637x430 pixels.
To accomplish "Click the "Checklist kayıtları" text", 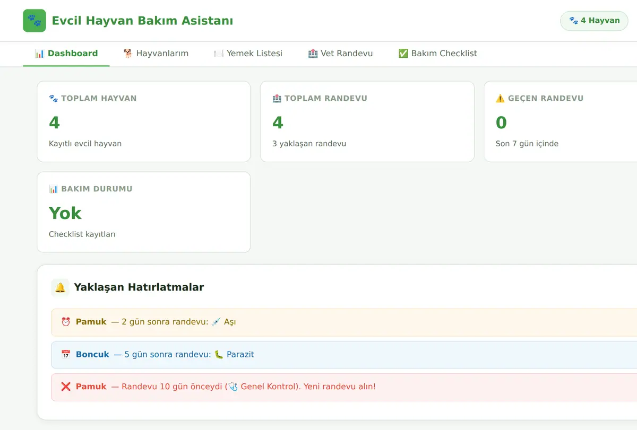I will (82, 234).
